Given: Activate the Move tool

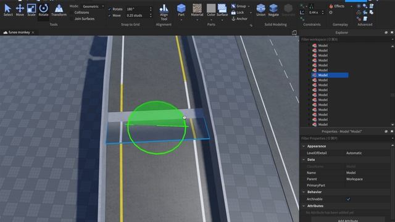Looking at the screenshot, I should coord(20,10).
